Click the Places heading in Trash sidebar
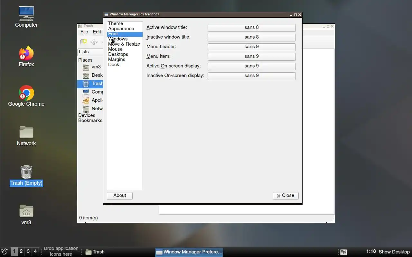This screenshot has width=412, height=257. click(x=85, y=60)
